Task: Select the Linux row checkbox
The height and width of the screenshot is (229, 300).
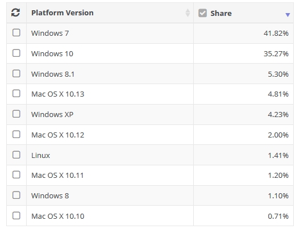Action: (16, 155)
